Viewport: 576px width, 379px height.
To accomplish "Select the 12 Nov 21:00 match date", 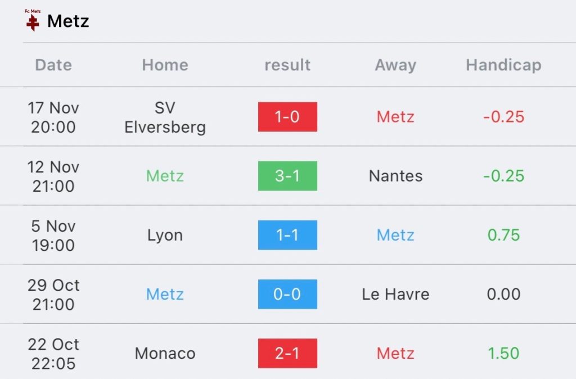I will pyautogui.click(x=53, y=177).
